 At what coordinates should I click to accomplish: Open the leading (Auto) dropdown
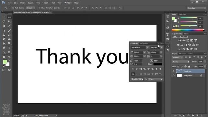(x=161, y=52)
